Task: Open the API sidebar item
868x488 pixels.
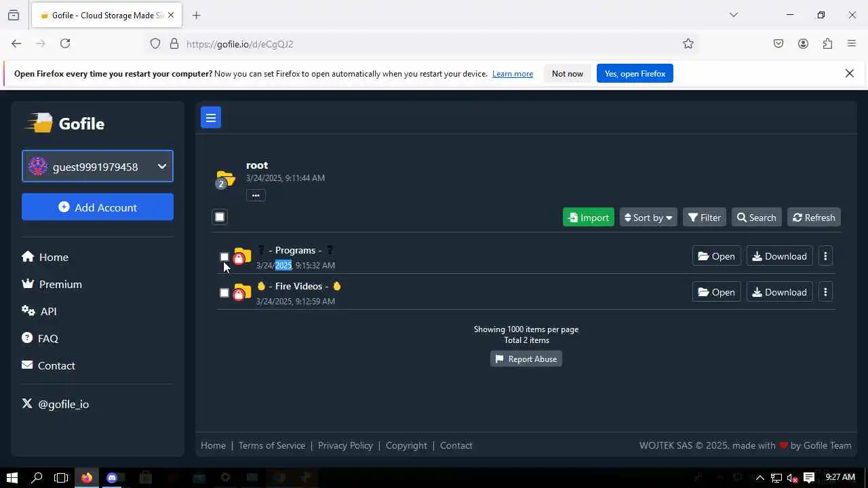Action: point(39,311)
